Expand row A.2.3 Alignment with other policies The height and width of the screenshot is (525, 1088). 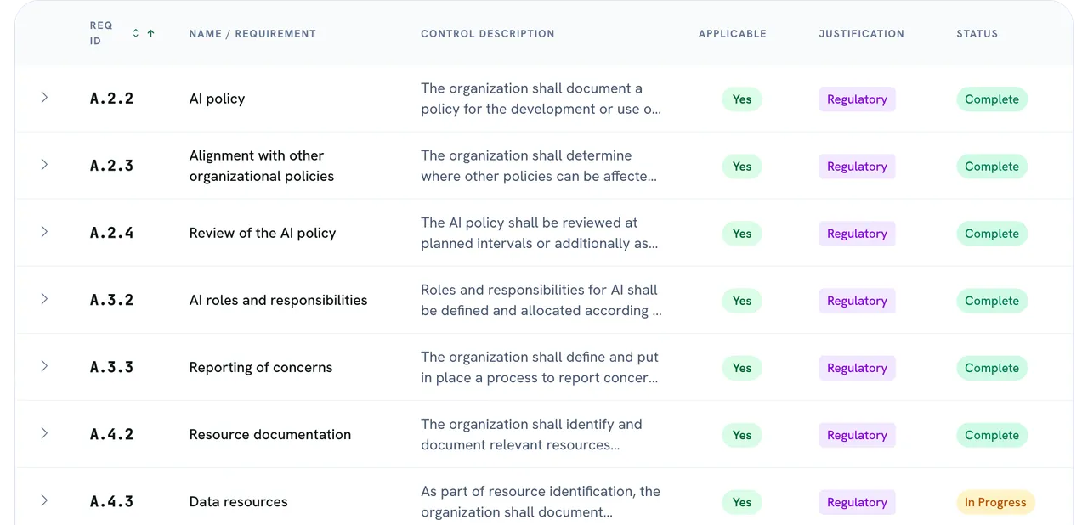click(44, 165)
